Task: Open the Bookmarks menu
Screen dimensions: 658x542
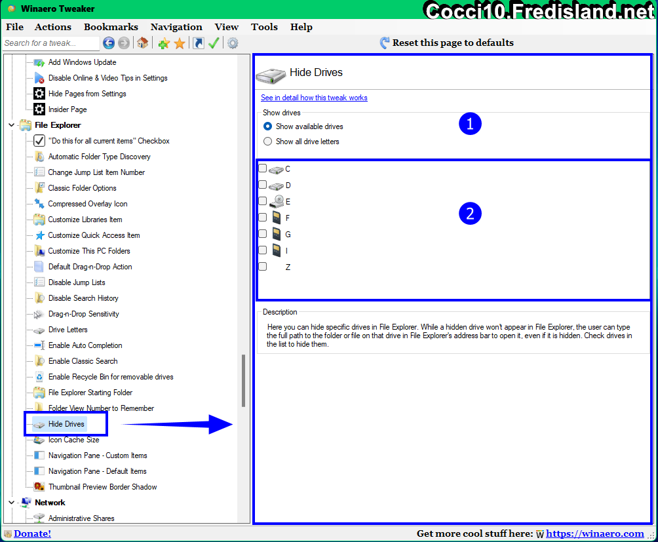Action: click(x=111, y=27)
